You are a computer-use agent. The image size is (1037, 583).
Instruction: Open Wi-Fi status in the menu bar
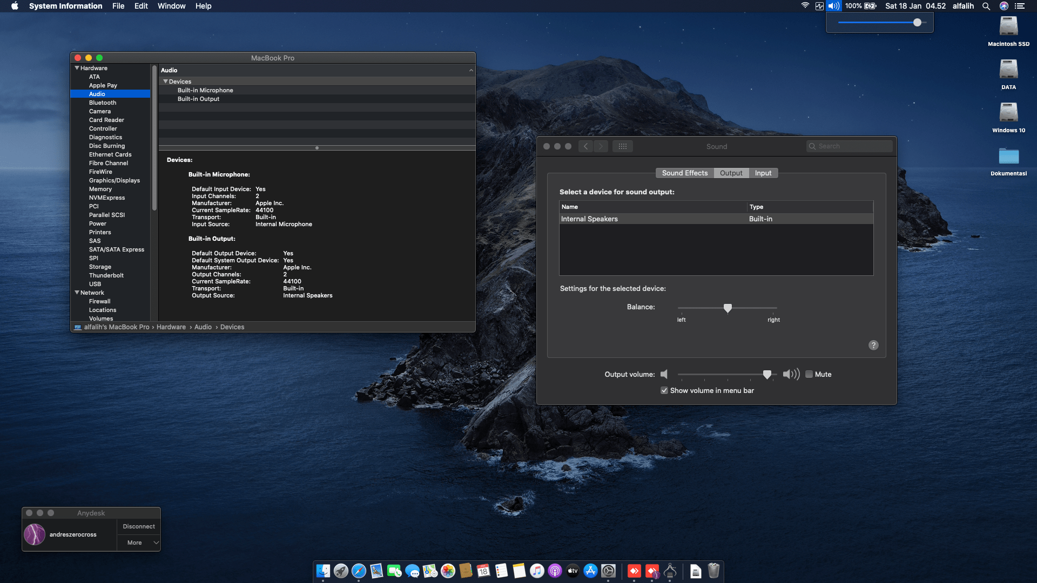(805, 6)
